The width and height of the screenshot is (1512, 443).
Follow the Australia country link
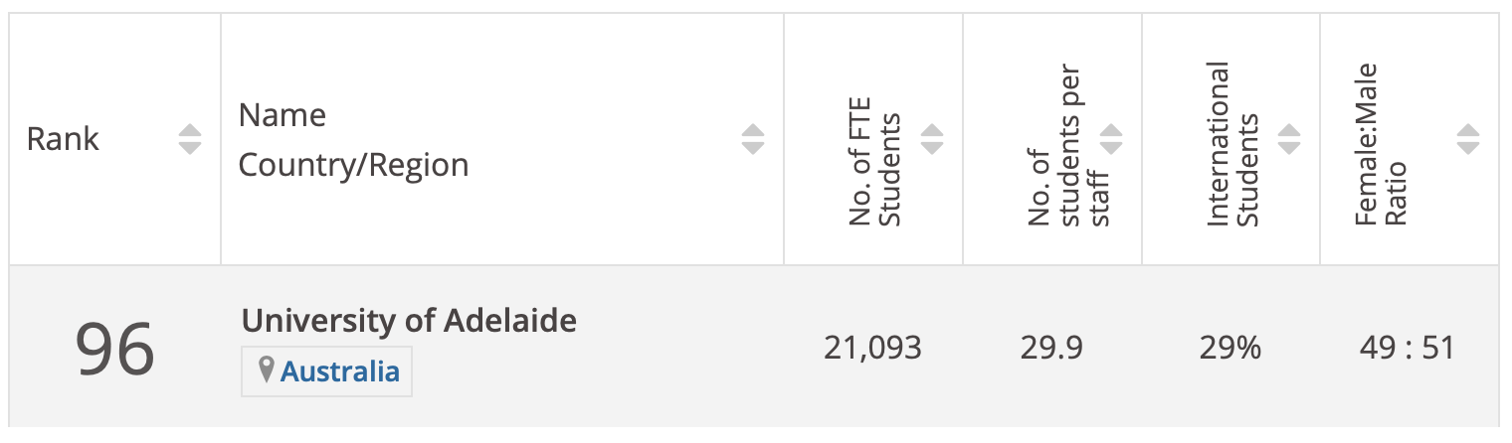pyautogui.click(x=340, y=372)
